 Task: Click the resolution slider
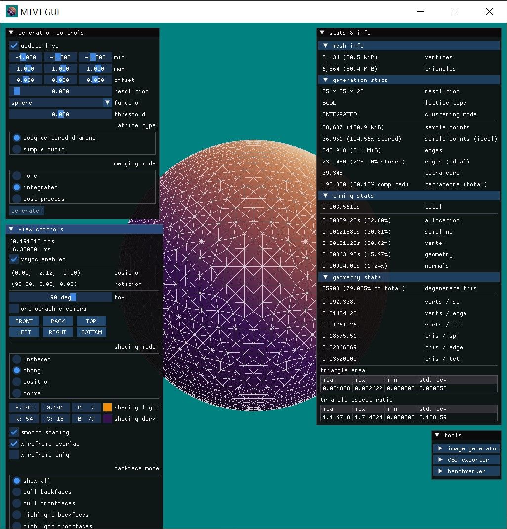click(61, 91)
